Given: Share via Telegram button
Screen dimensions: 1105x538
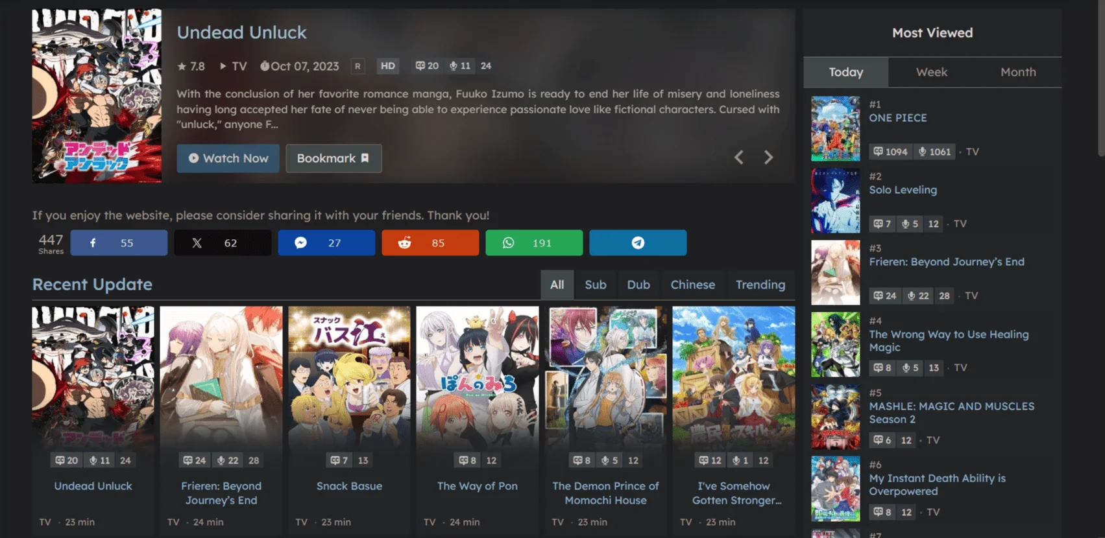Looking at the screenshot, I should (638, 242).
